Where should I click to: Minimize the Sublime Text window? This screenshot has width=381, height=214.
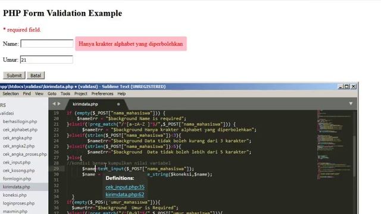click(x=341, y=86)
